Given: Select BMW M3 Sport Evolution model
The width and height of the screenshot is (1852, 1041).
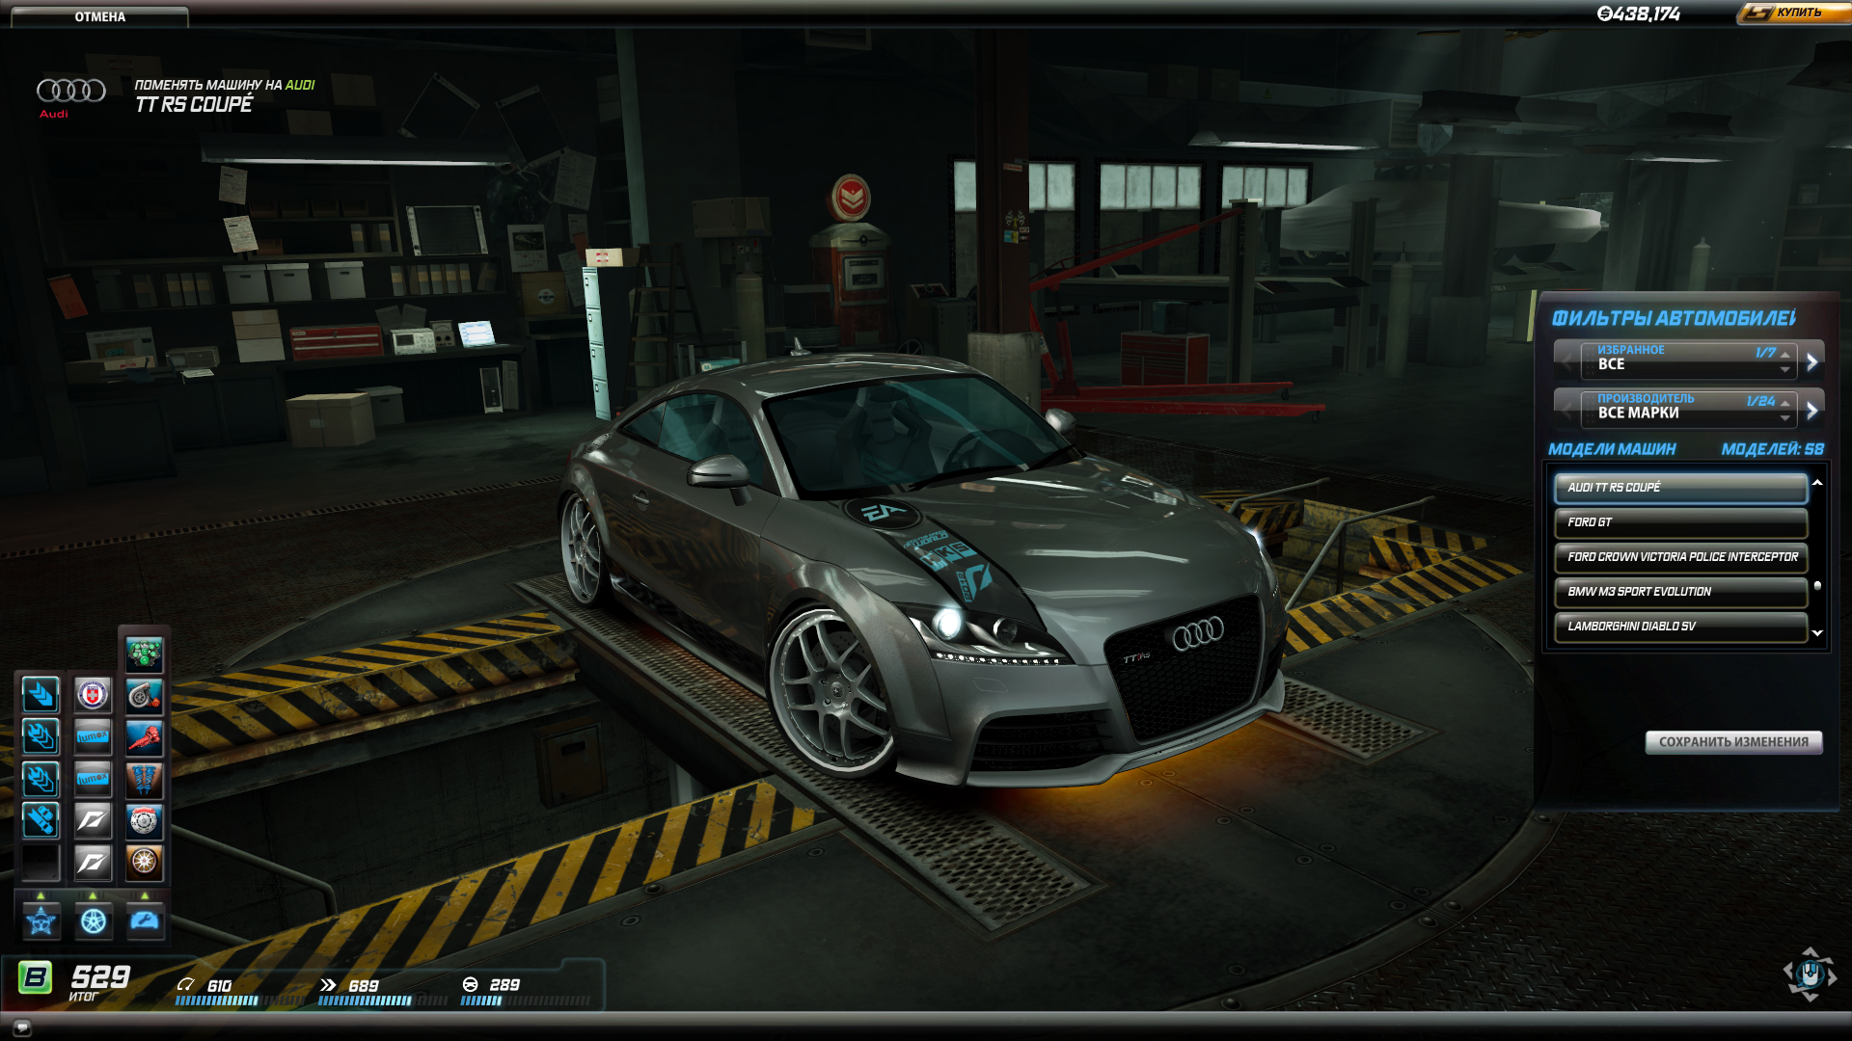Looking at the screenshot, I should [1680, 592].
